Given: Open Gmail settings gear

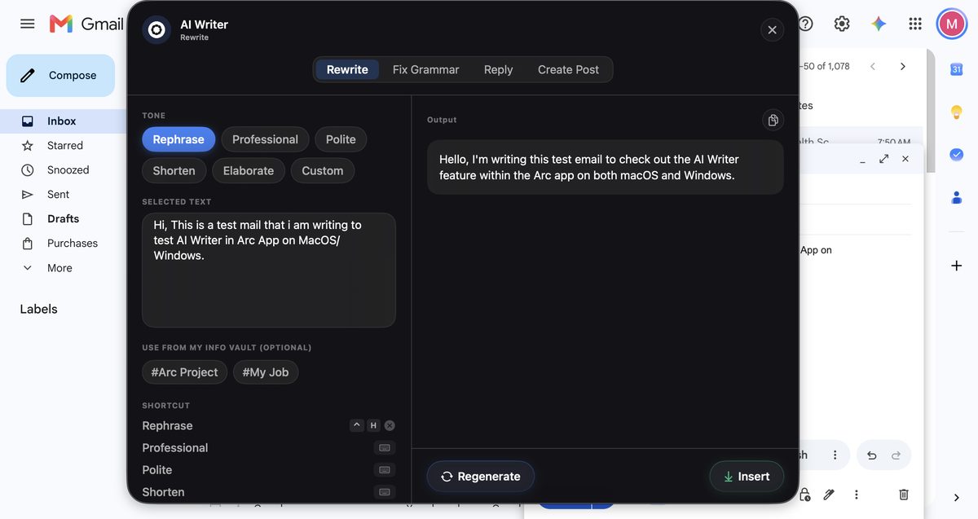Looking at the screenshot, I should pyautogui.click(x=842, y=24).
